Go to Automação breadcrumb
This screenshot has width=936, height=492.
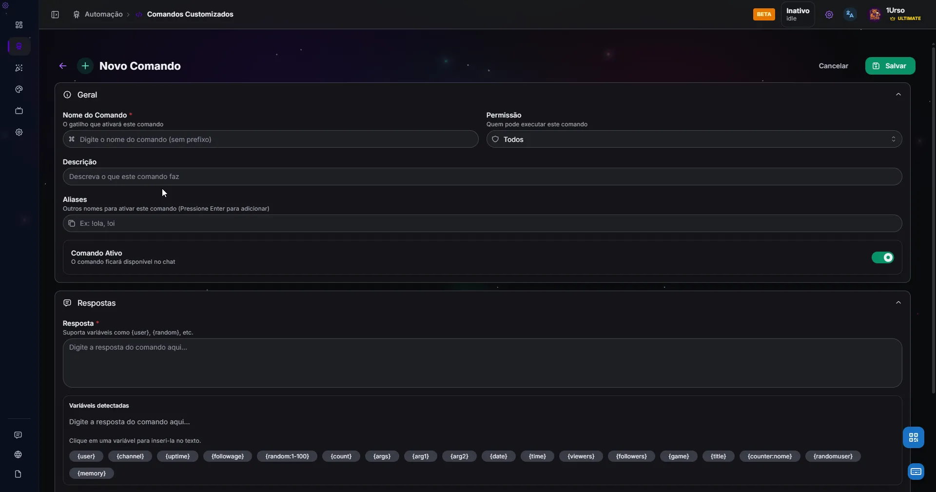pyautogui.click(x=103, y=15)
